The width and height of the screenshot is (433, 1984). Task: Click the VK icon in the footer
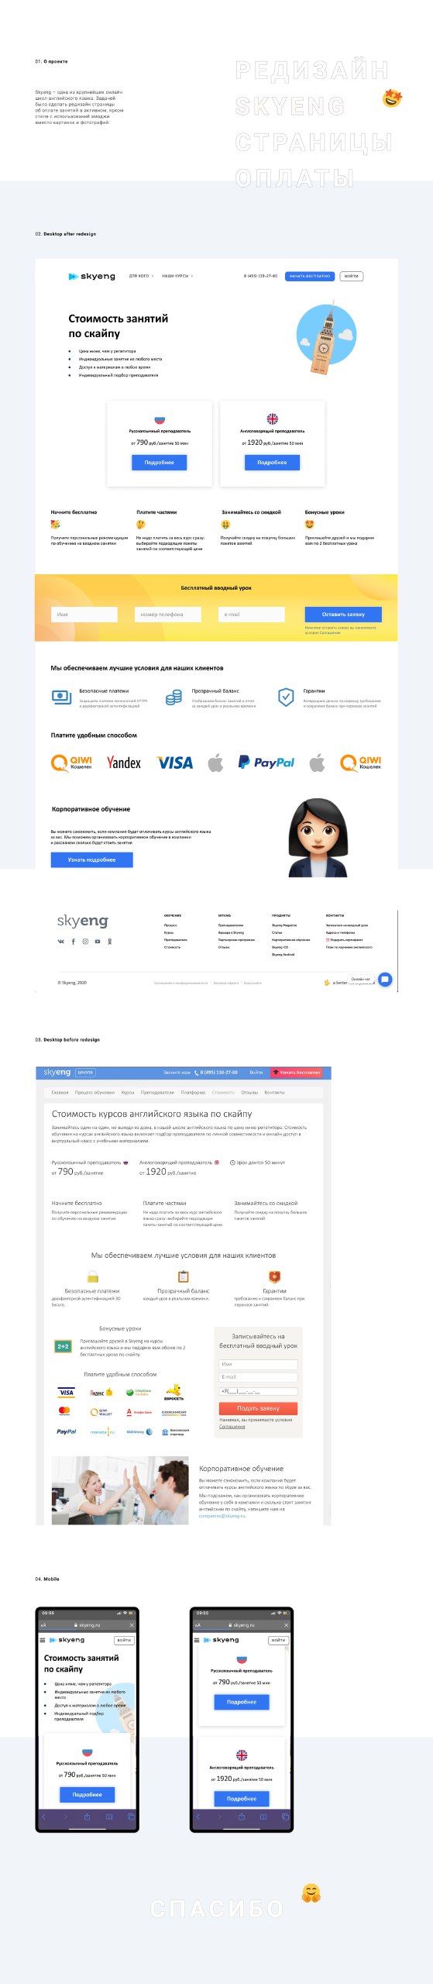(61, 942)
